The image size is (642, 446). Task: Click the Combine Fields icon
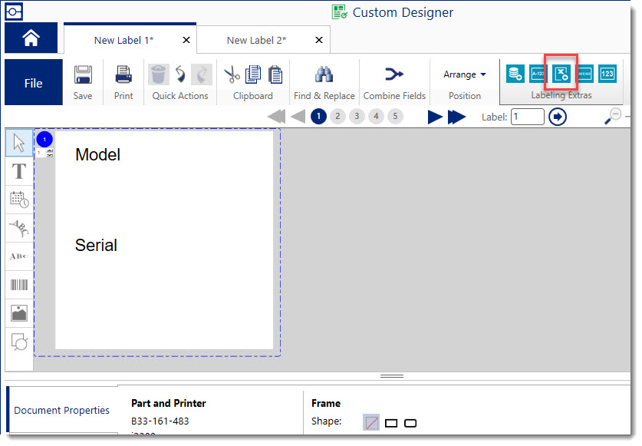393,74
